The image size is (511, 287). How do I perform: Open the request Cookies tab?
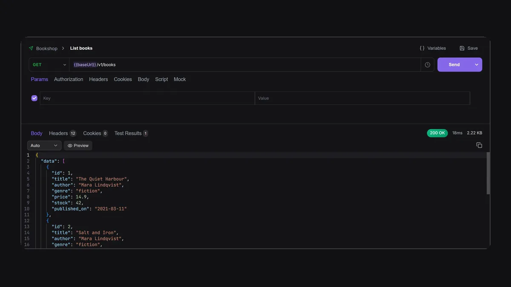pos(123,79)
